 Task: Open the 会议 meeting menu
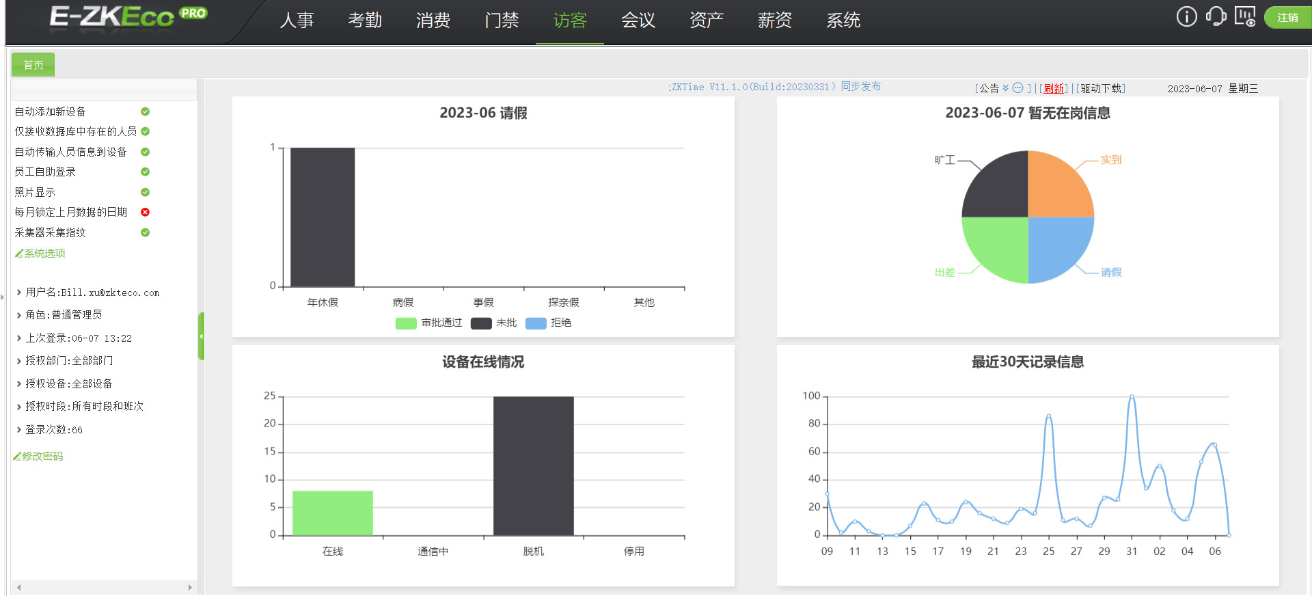point(638,21)
